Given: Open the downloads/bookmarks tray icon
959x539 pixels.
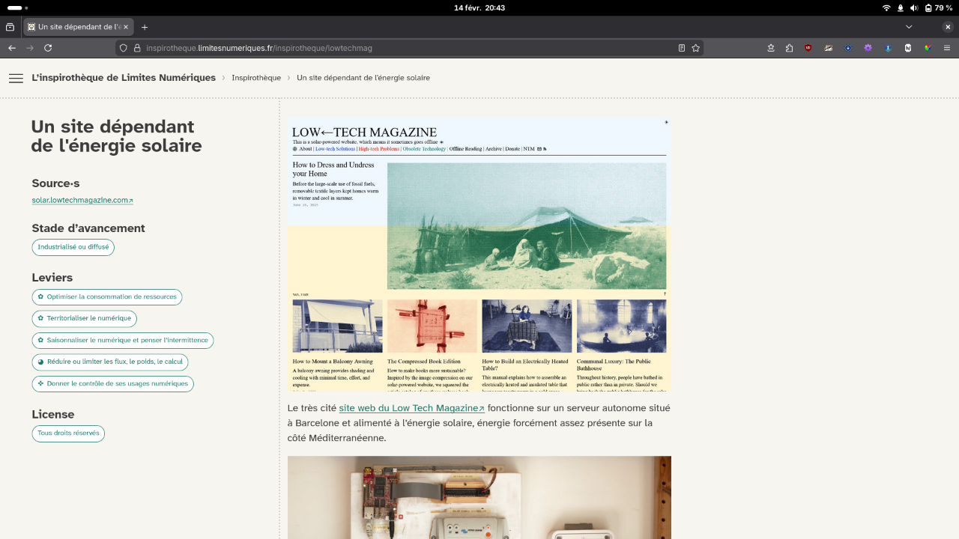Looking at the screenshot, I should tap(771, 48).
